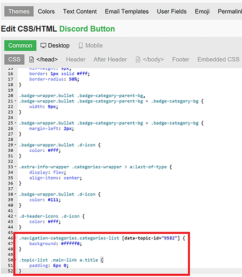This screenshot has width=242, height=277.
Task: Click 'align-items: center;' code line
Action: click(56, 178)
